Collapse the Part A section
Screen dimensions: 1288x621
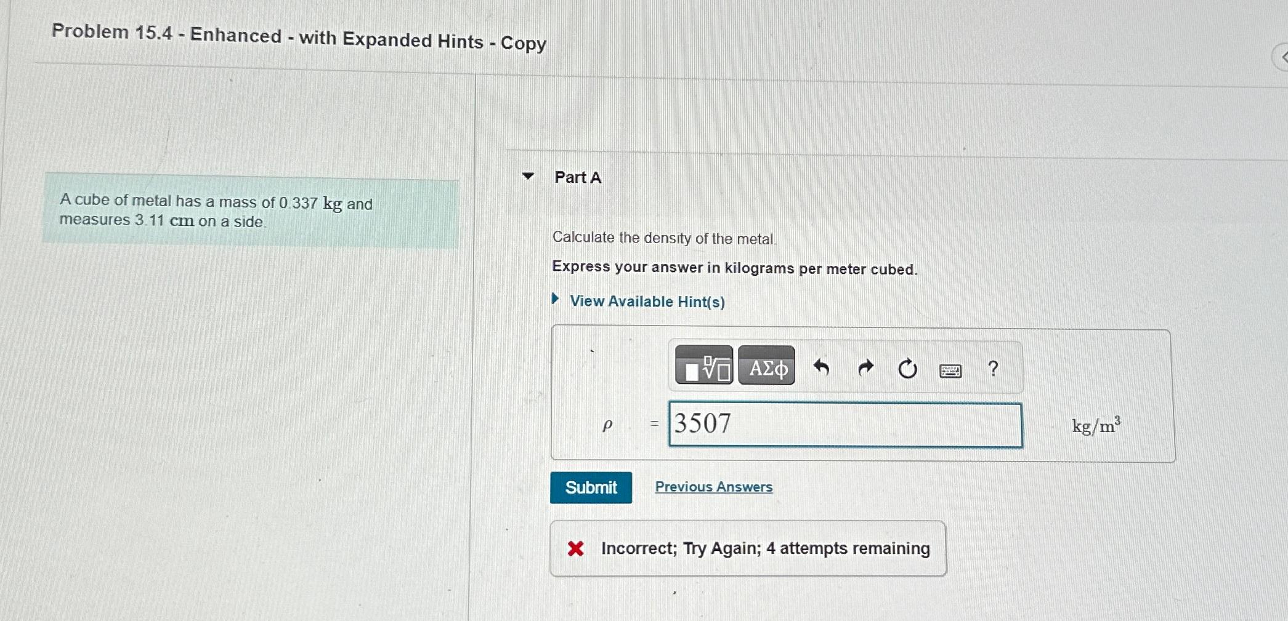[529, 177]
